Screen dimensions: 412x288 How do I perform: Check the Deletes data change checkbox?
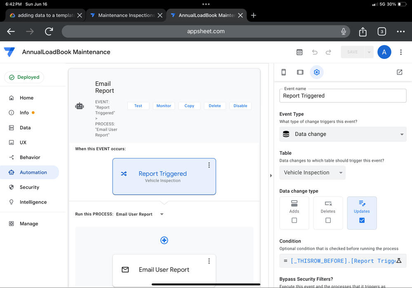pyautogui.click(x=328, y=220)
